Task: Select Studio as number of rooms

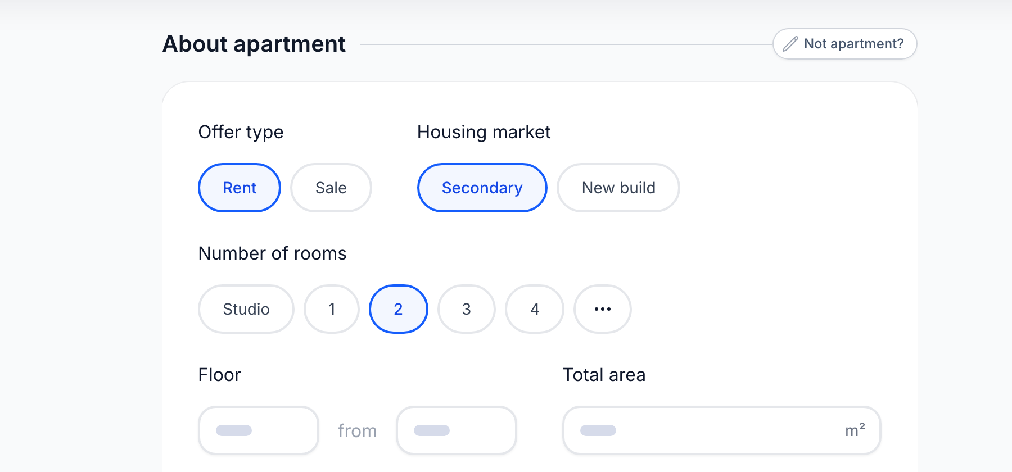Action: (246, 309)
